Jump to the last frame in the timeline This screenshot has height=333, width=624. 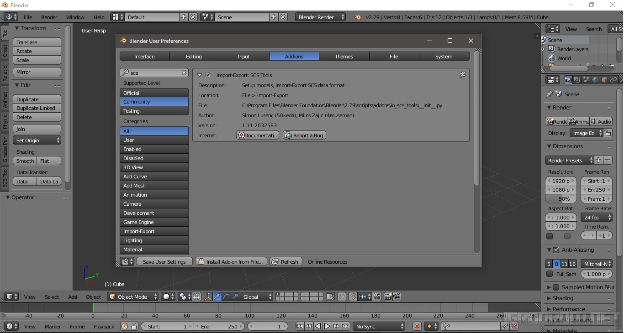[346, 326]
